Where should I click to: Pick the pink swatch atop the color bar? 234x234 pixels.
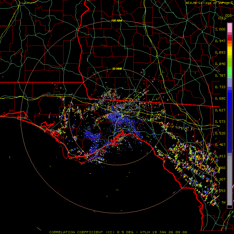pos(230,28)
